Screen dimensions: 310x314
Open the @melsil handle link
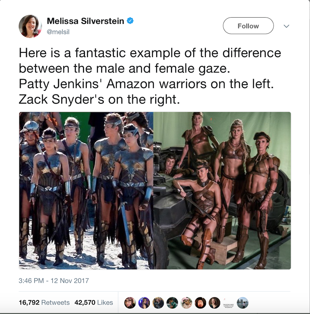point(58,32)
